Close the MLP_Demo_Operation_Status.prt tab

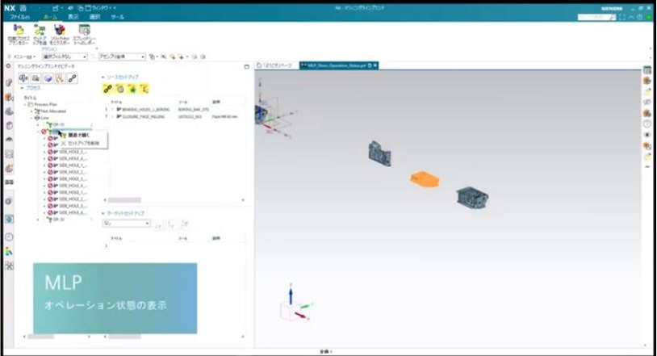pyautogui.click(x=375, y=65)
